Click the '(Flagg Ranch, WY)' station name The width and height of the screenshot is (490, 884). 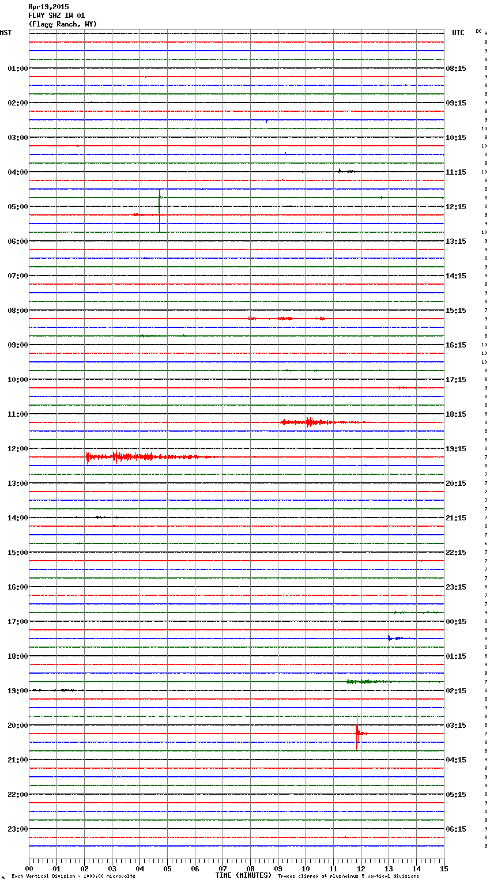(63, 24)
